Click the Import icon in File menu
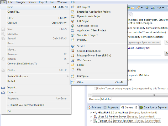 coord(3,87)
